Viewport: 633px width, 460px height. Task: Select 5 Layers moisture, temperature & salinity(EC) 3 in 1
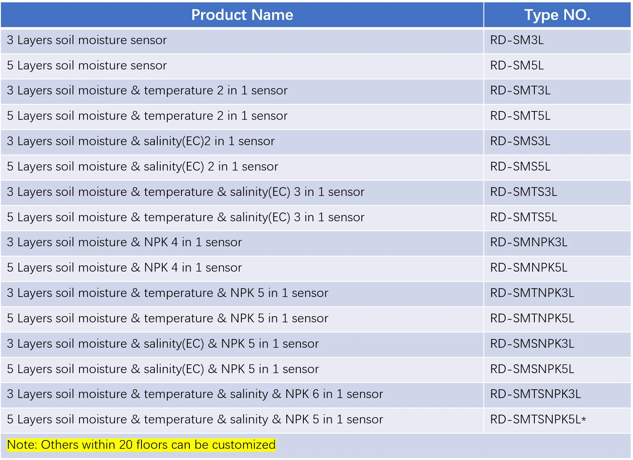point(186,218)
